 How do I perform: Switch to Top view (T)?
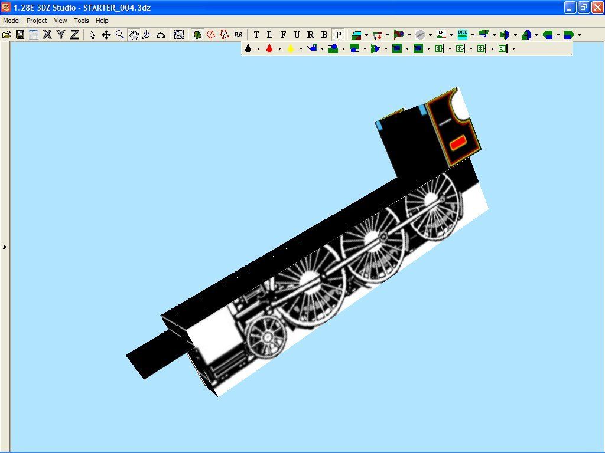click(x=256, y=35)
